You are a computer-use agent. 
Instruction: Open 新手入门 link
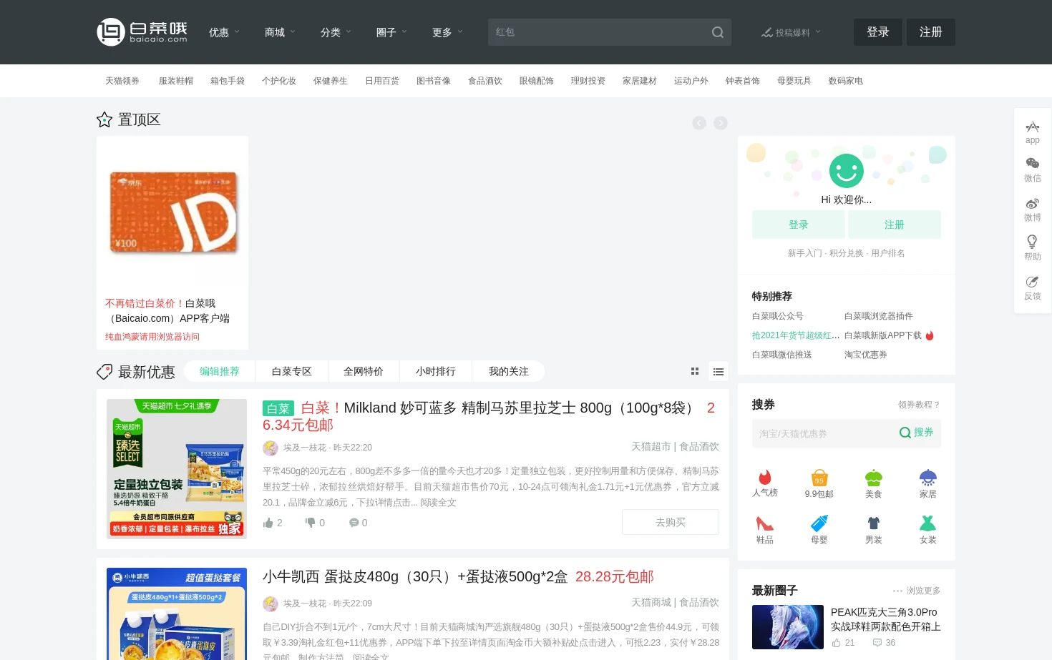coord(805,253)
